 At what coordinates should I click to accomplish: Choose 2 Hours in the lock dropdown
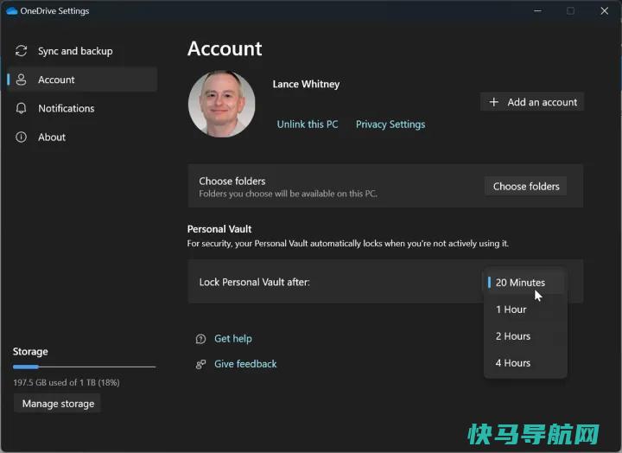pyautogui.click(x=525, y=336)
